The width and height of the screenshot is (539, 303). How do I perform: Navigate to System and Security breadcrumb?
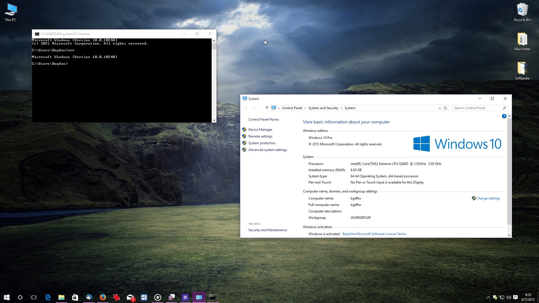pyautogui.click(x=323, y=108)
